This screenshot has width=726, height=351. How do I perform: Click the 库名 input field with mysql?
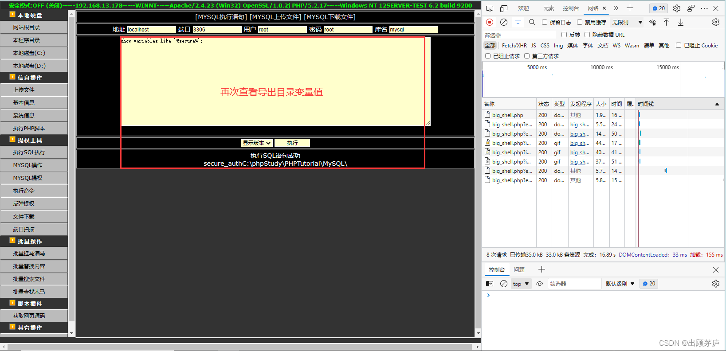pyautogui.click(x=413, y=30)
